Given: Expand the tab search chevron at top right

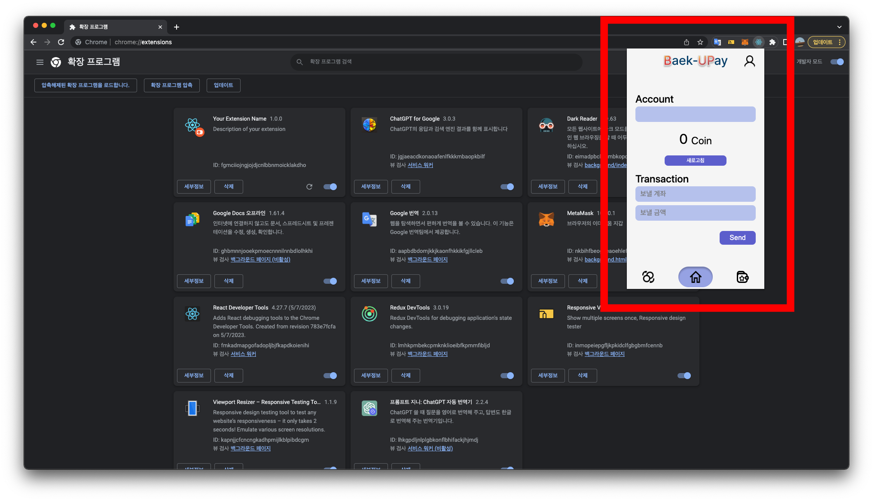Looking at the screenshot, I should point(839,27).
